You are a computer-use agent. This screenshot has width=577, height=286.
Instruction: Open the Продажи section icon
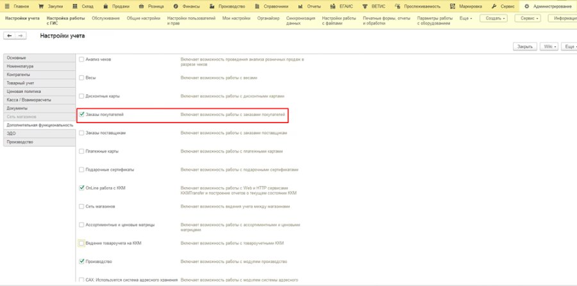[106, 6]
